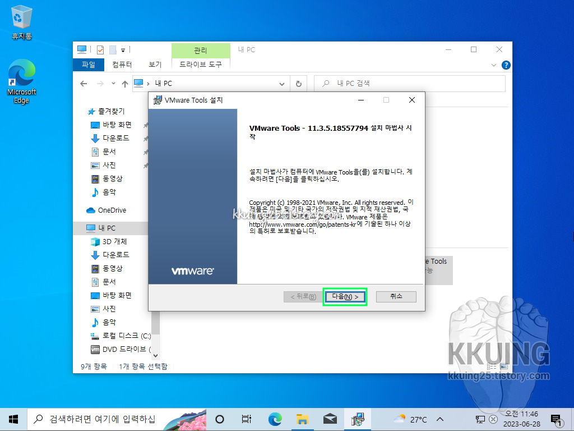Click the taskbar search box
574x431 pixels.
[117, 419]
